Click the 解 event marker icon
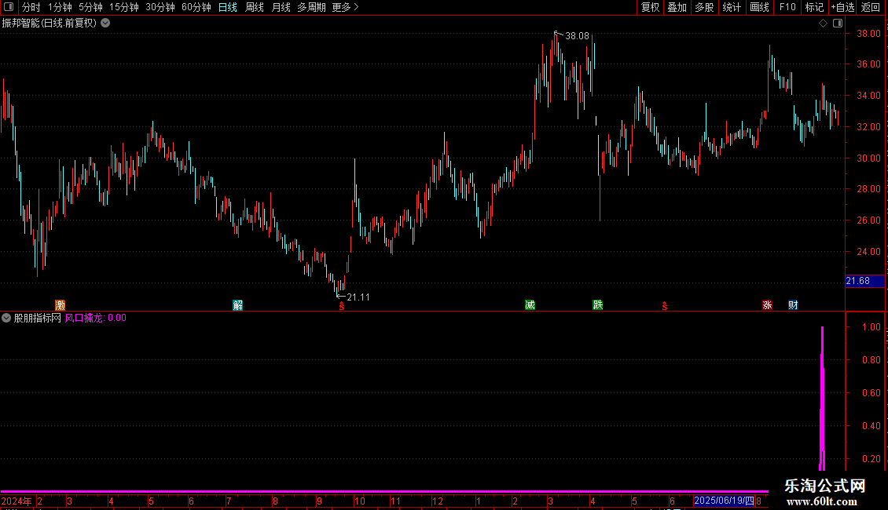This screenshot has height=510, width=888. pos(238,305)
